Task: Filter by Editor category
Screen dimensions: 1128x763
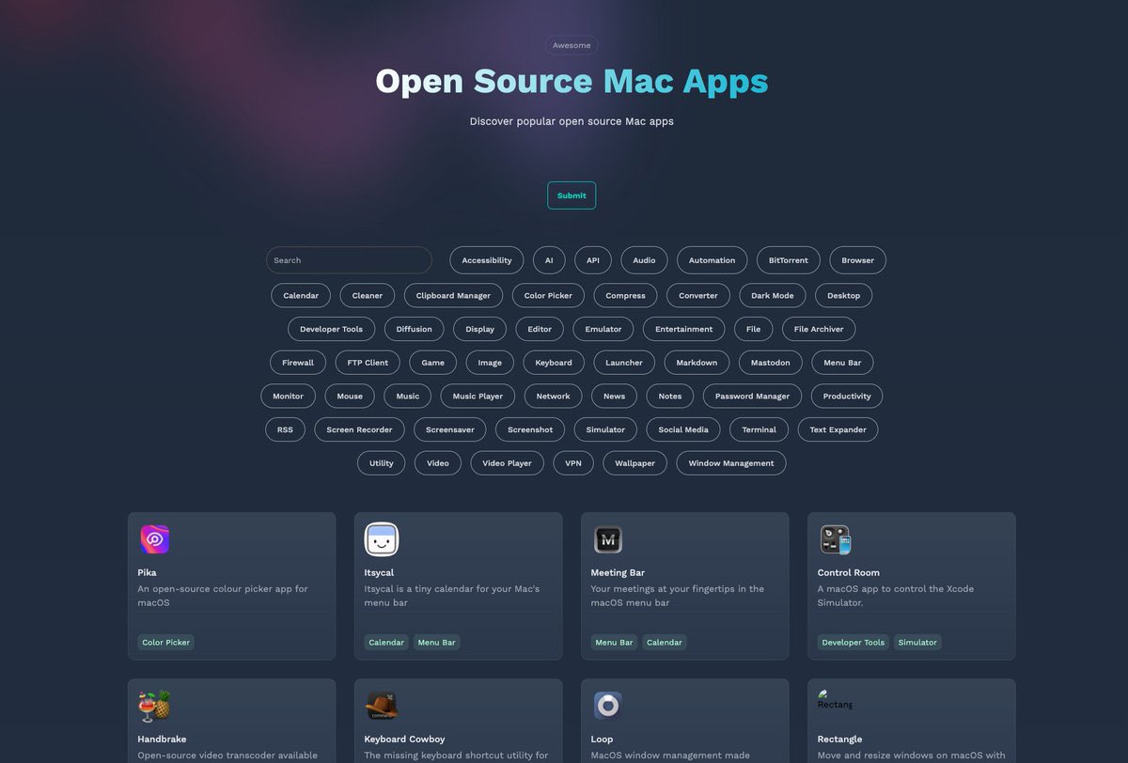Action: pos(540,329)
